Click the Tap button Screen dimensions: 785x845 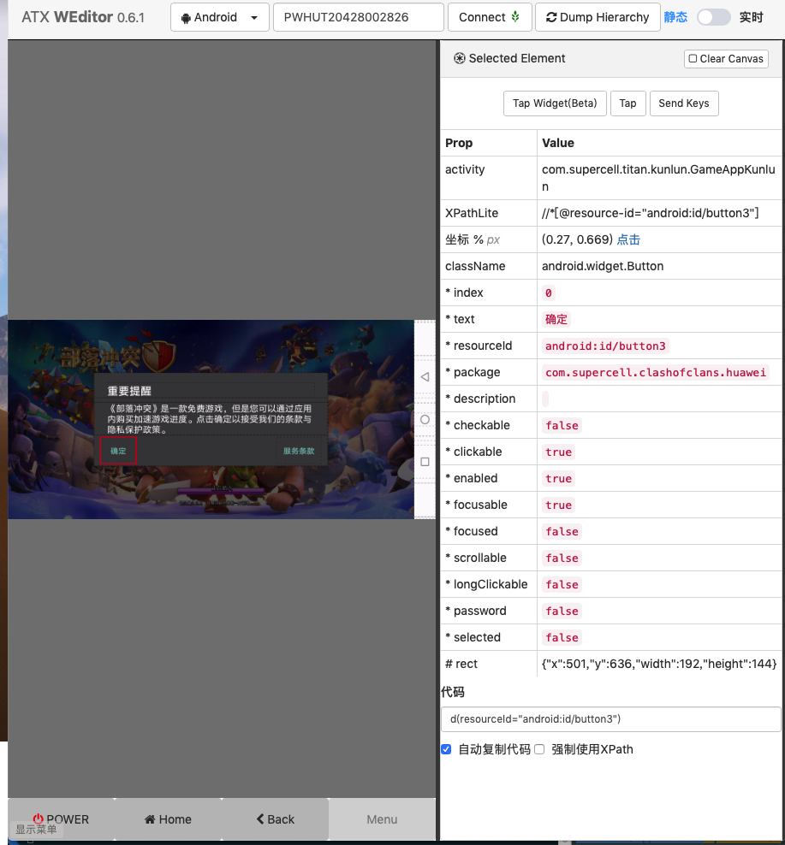coord(627,103)
